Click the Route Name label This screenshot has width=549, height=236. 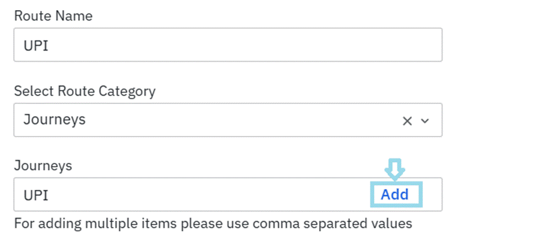(53, 16)
